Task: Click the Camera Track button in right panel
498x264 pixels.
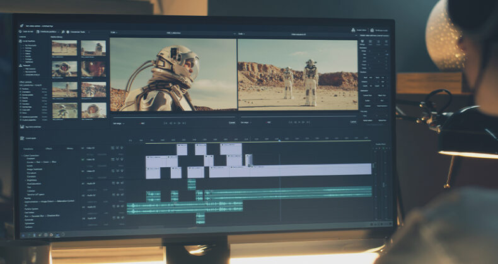Action: pos(368,95)
